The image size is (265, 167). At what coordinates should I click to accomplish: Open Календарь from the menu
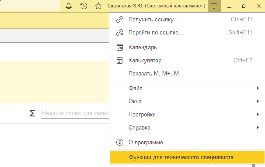187,47
